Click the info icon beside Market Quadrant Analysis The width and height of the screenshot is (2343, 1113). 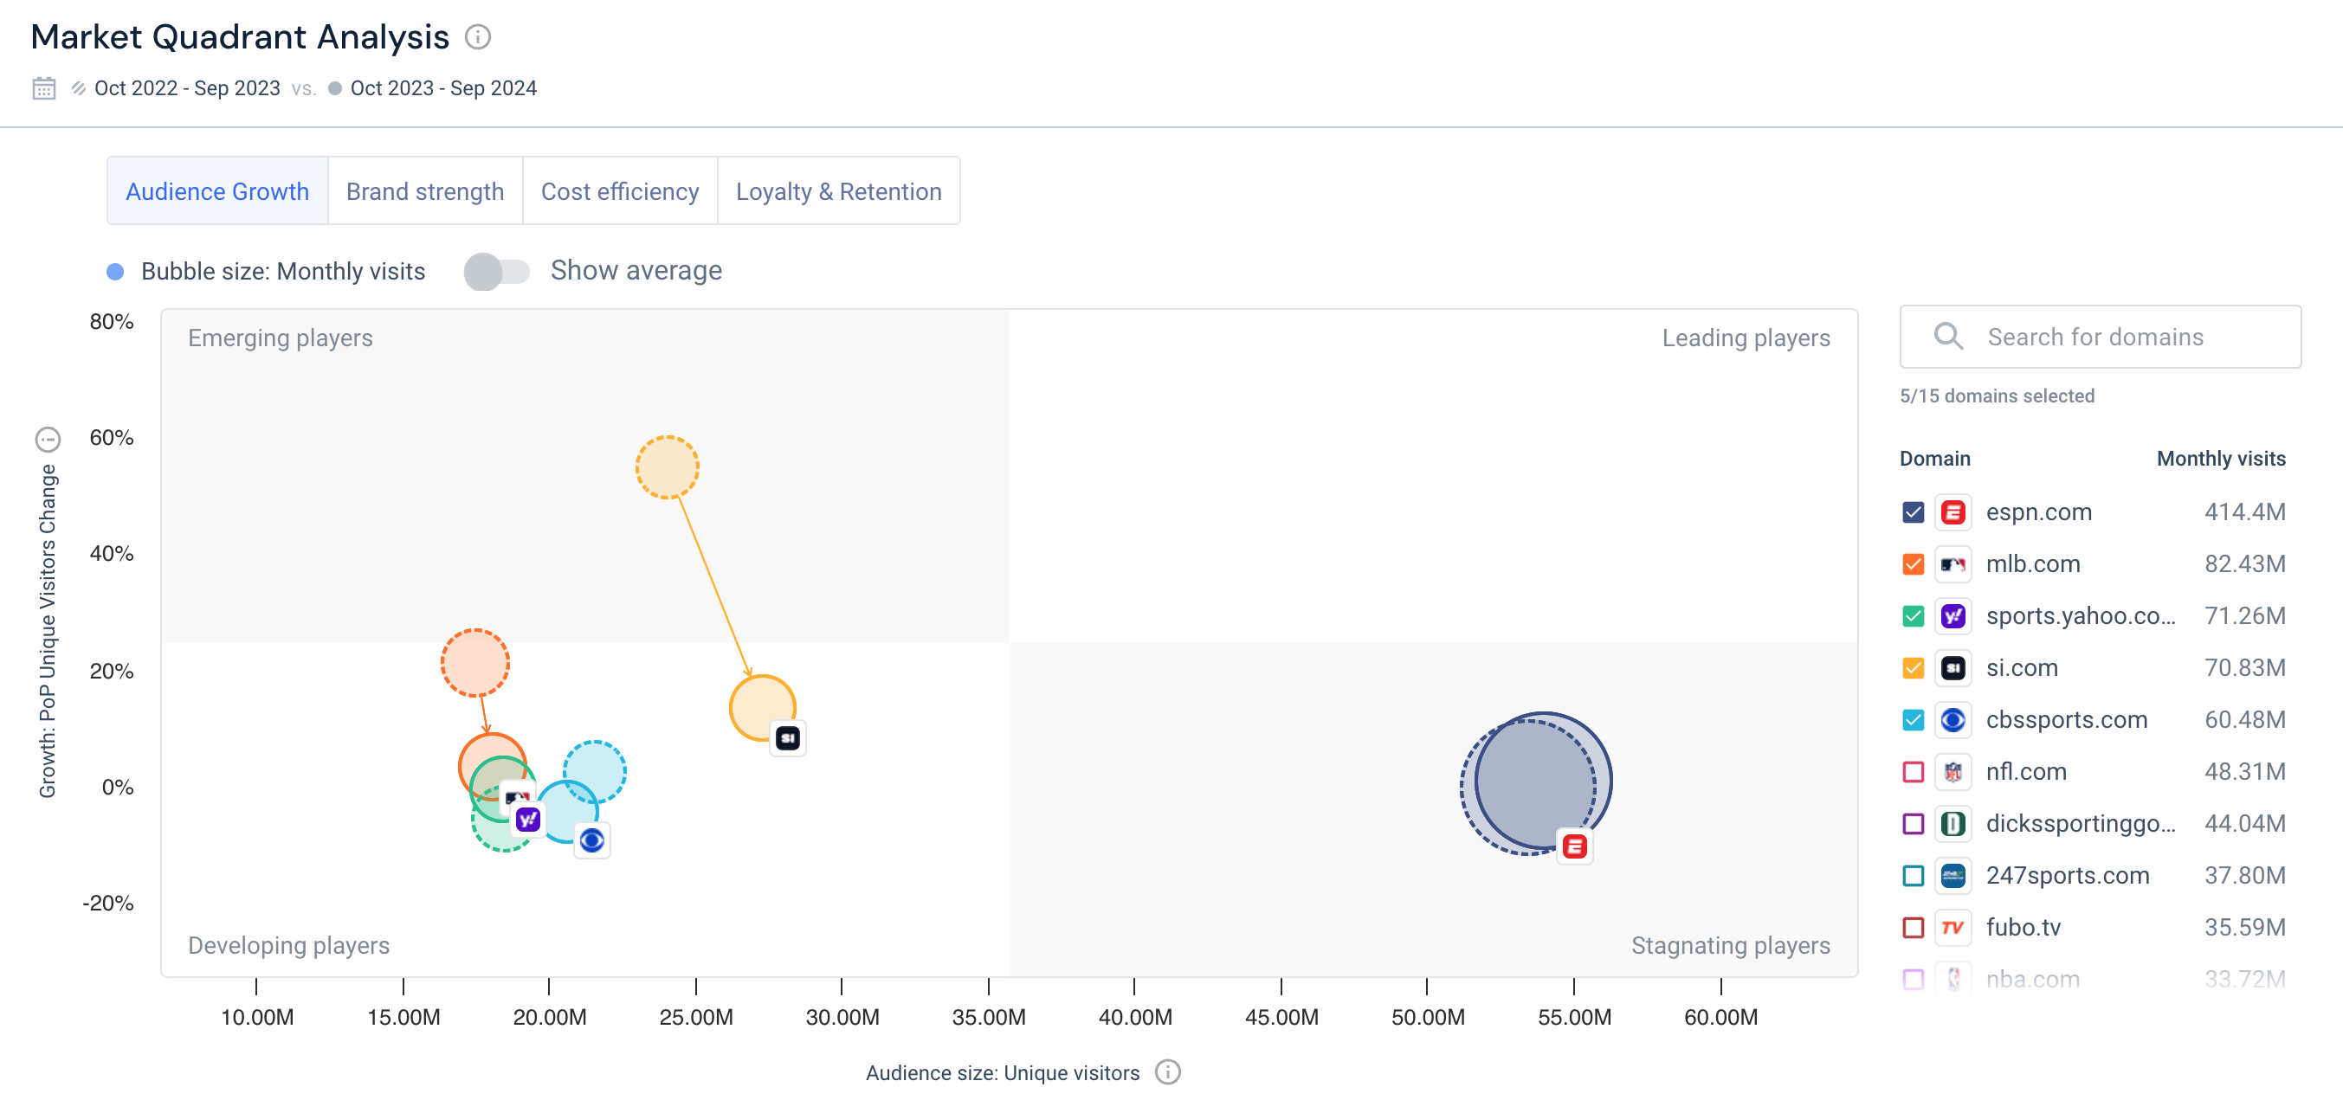(477, 37)
